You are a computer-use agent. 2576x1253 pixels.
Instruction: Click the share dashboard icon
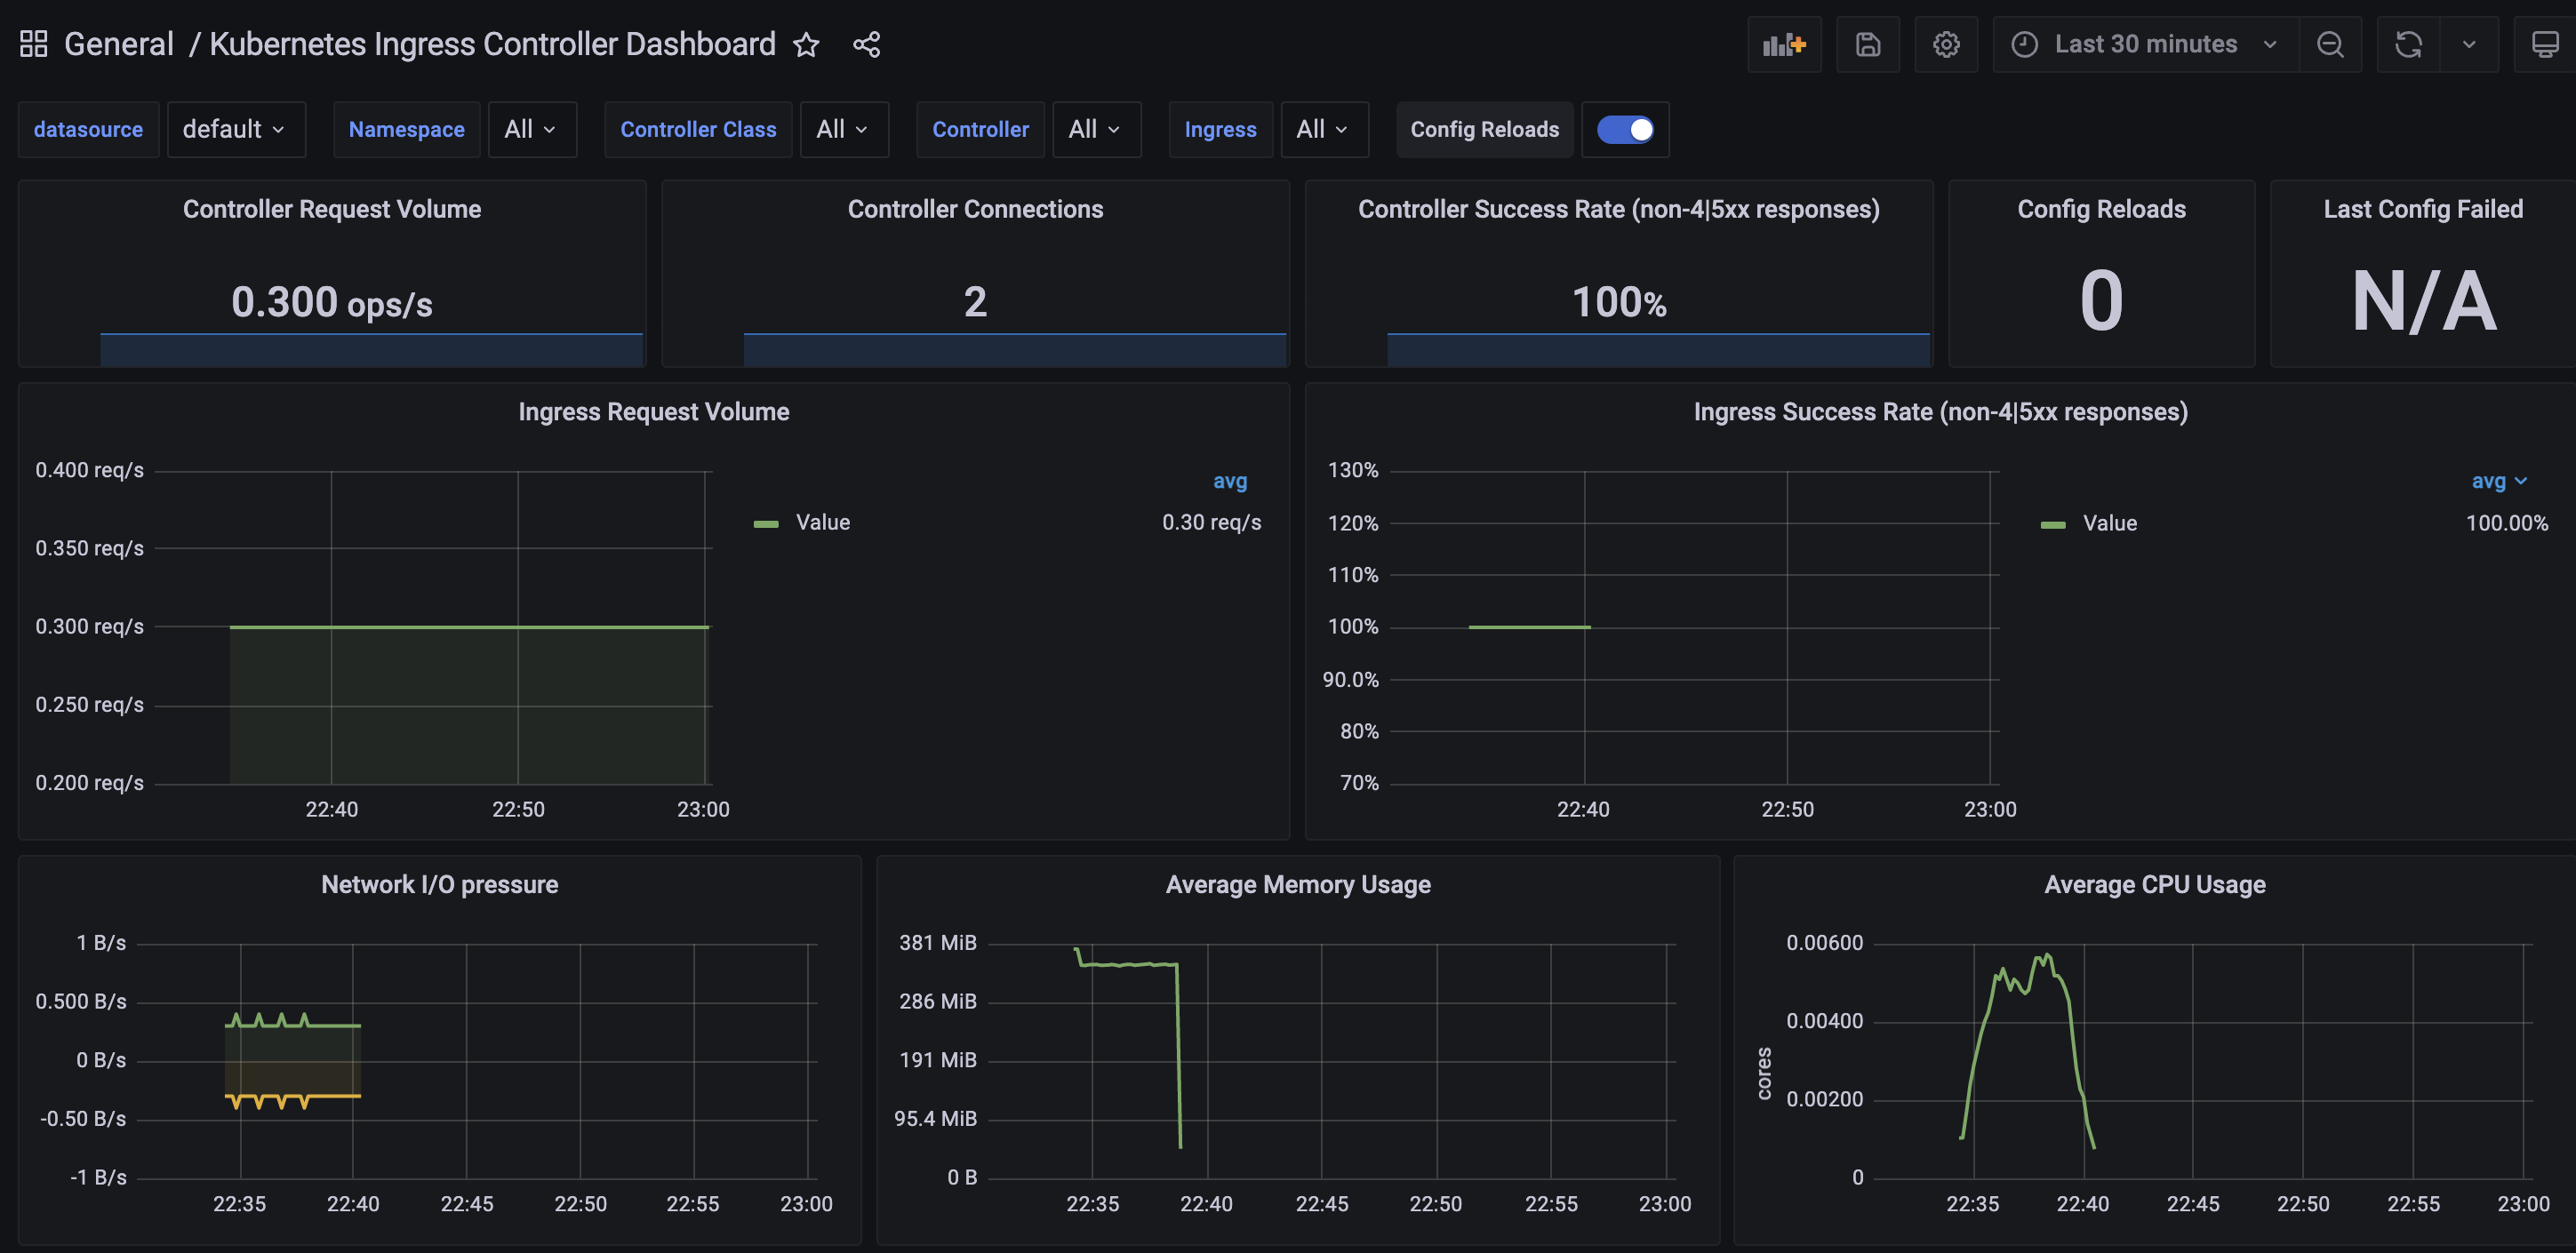pos(866,45)
